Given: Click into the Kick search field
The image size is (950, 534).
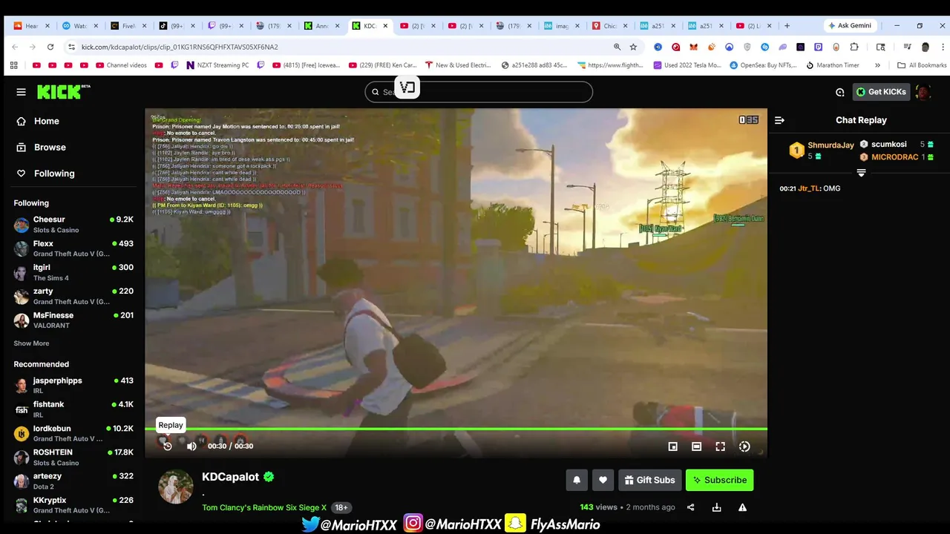Looking at the screenshot, I should pos(479,92).
